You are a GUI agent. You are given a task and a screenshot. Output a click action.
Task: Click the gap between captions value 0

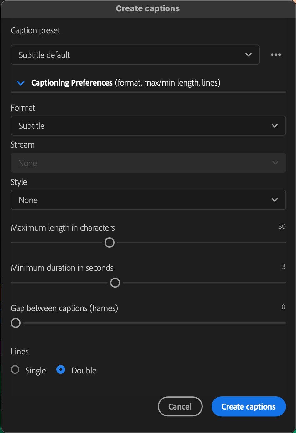(283, 307)
